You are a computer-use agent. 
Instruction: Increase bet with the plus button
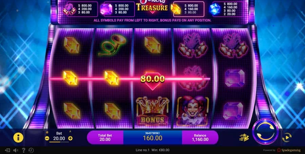pos(70,138)
